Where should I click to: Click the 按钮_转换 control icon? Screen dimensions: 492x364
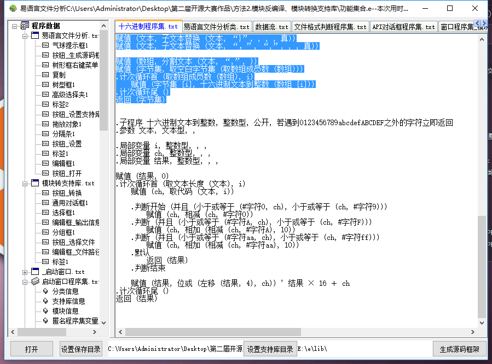(x=45, y=192)
